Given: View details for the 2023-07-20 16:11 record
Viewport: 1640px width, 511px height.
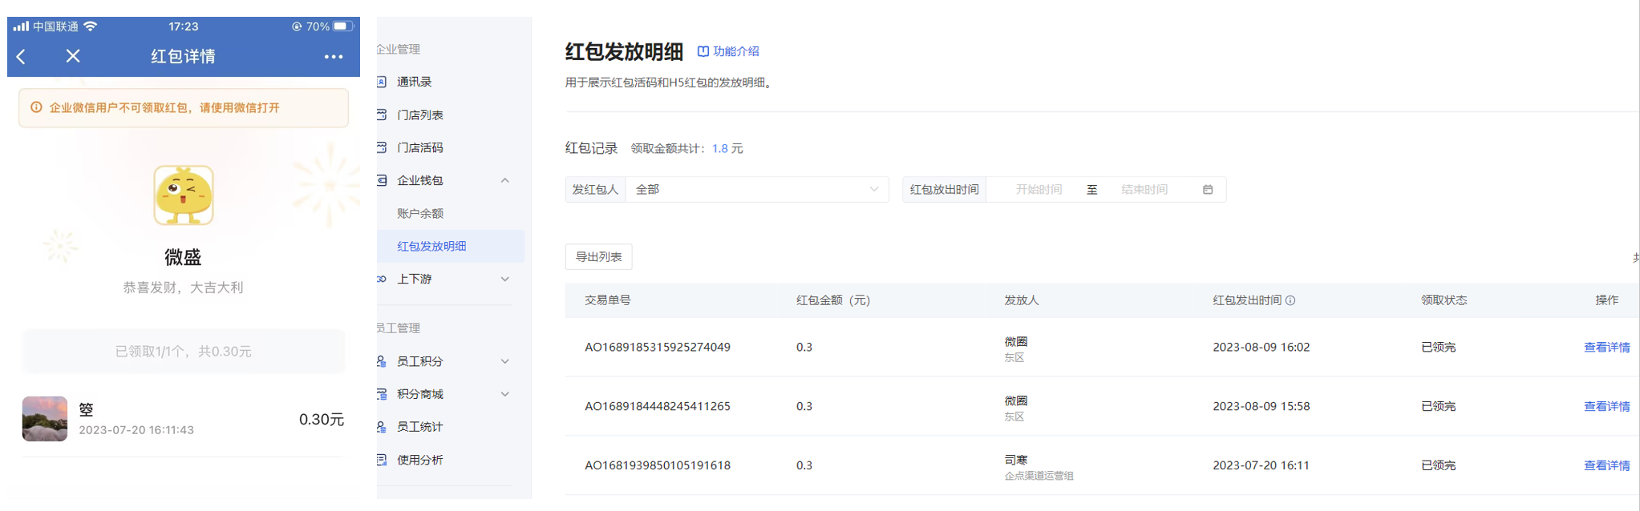Looking at the screenshot, I should pos(1606,465).
